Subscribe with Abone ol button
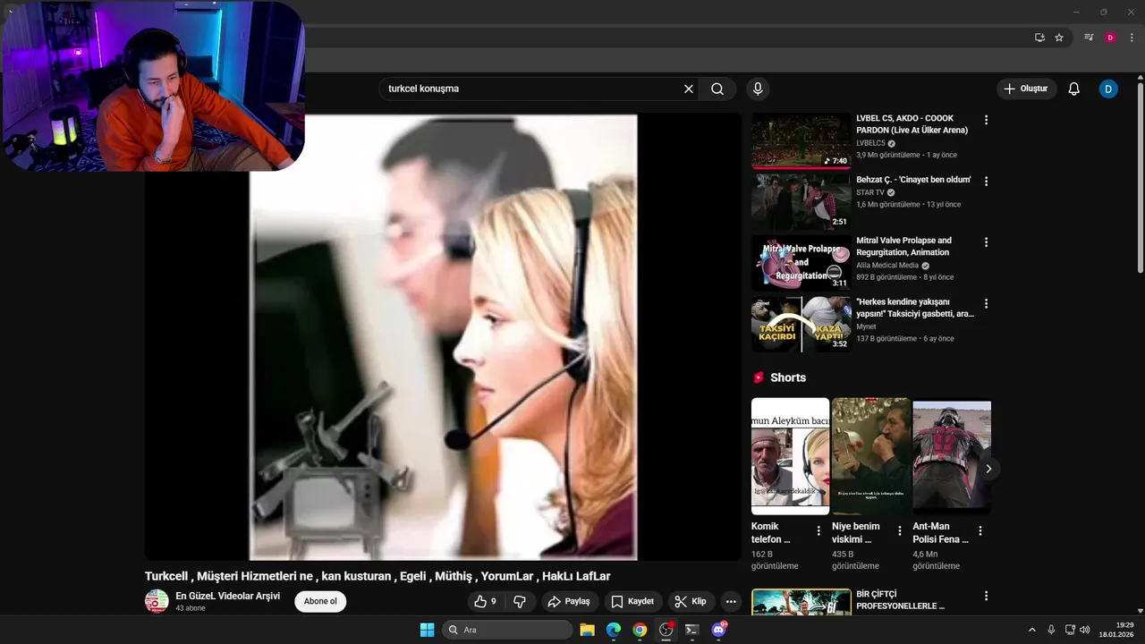This screenshot has height=644, width=1145. click(x=320, y=601)
